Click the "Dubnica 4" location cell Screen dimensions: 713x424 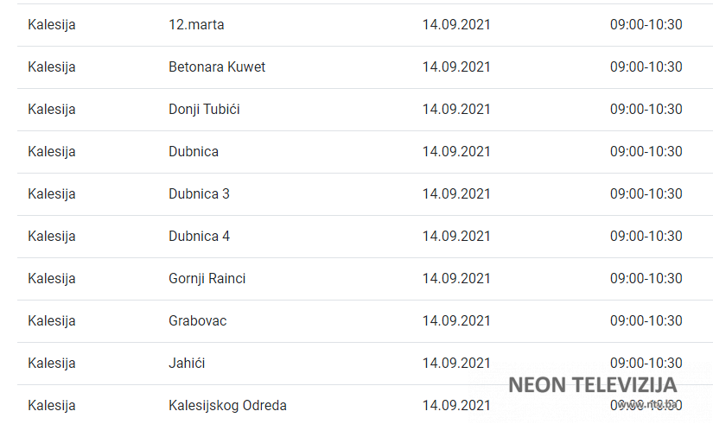pyautogui.click(x=199, y=237)
